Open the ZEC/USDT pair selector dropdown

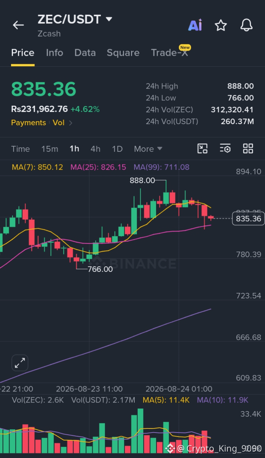(x=109, y=19)
